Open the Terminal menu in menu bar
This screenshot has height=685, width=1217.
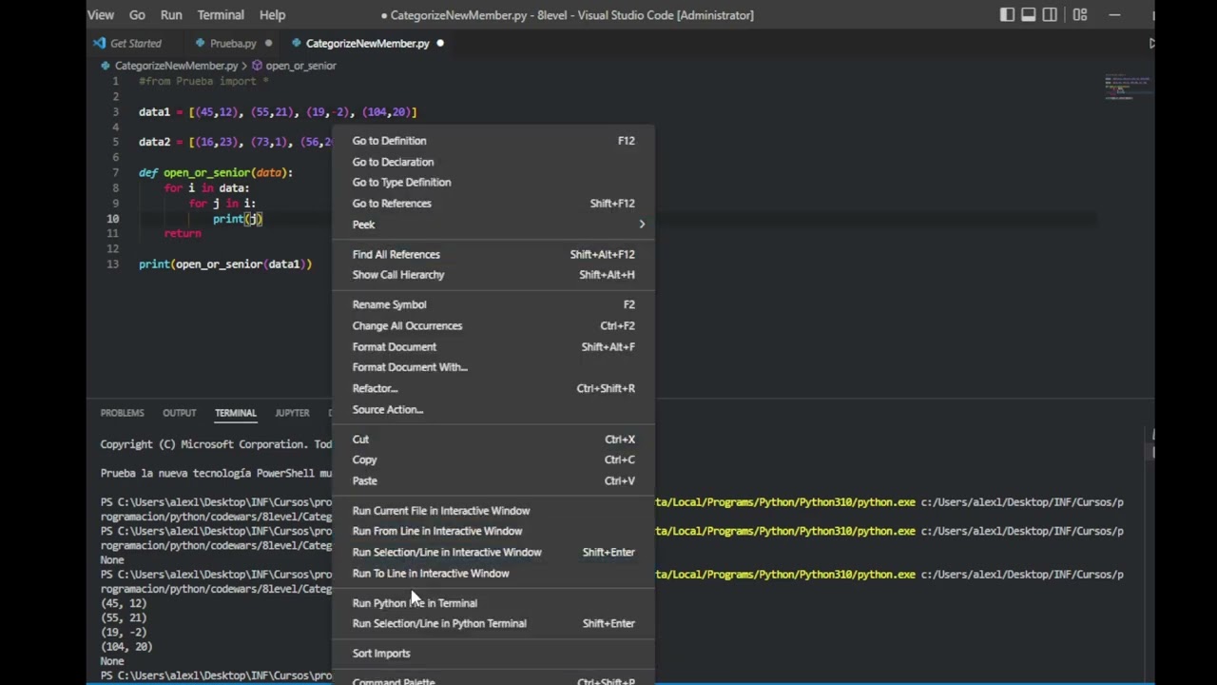tap(221, 15)
